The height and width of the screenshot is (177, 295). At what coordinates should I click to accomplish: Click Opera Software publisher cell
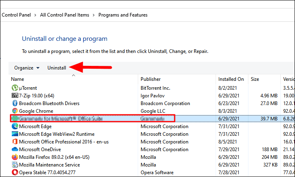[x=157, y=172]
